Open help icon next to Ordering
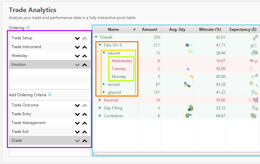The image size is (260, 164). (28, 27)
